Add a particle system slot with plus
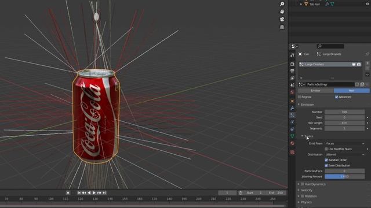The image size is (371, 208). [x=368, y=63]
